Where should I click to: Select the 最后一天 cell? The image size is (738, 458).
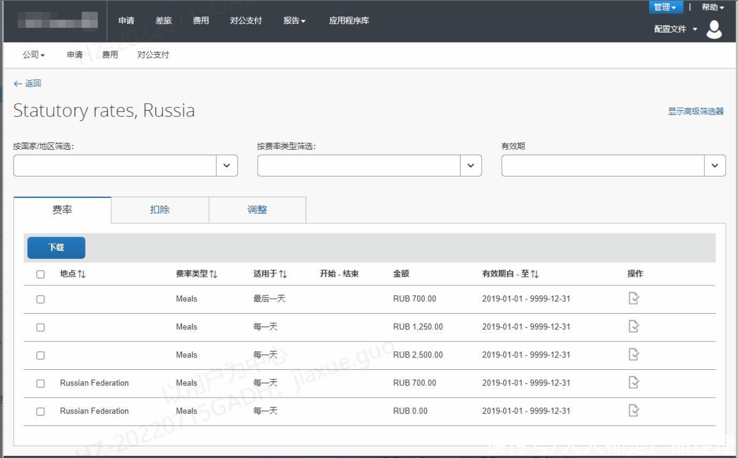pyautogui.click(x=269, y=299)
